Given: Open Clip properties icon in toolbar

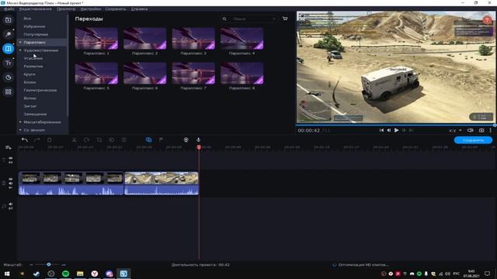Looking at the screenshot, I should (x=124, y=139).
